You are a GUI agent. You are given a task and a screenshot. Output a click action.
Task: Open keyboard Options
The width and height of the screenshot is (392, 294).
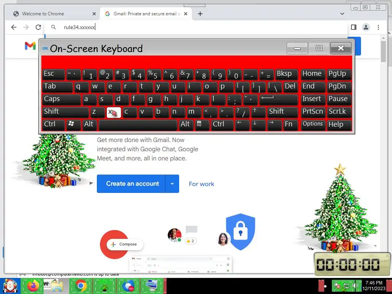coord(313,124)
